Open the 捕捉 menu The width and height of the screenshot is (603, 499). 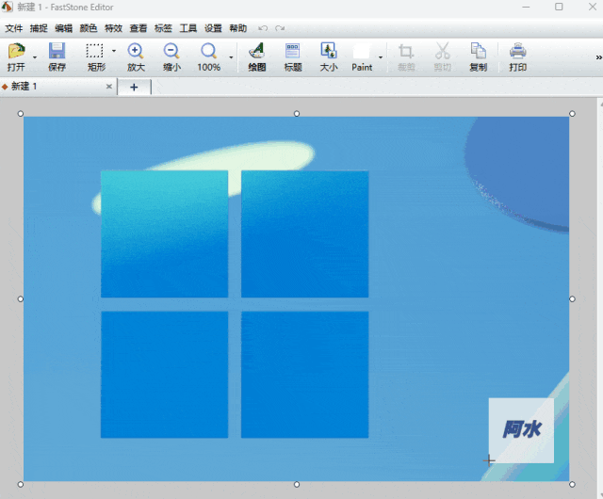(x=39, y=28)
